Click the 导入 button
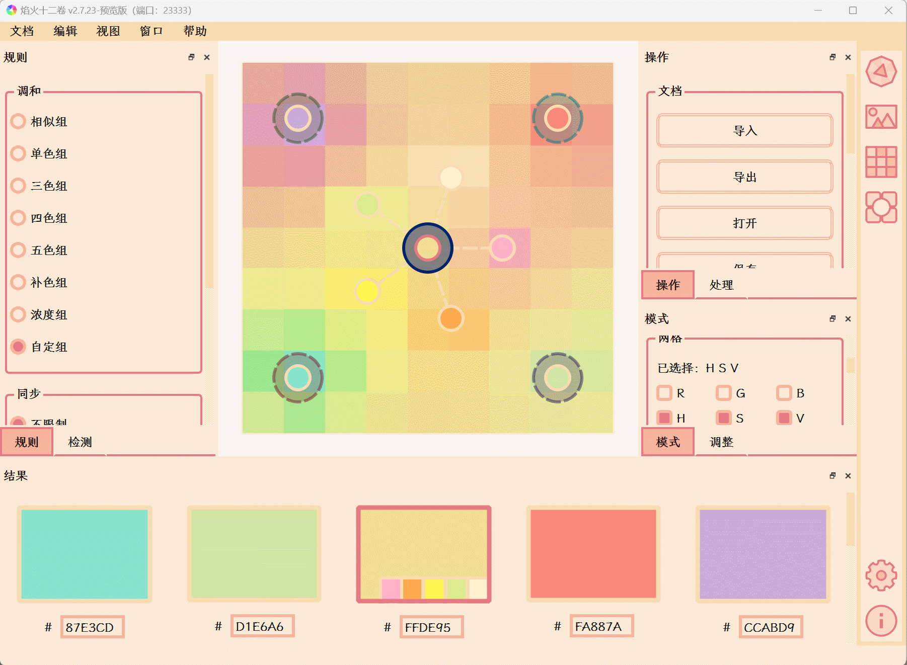This screenshot has height=665, width=907. 744,131
